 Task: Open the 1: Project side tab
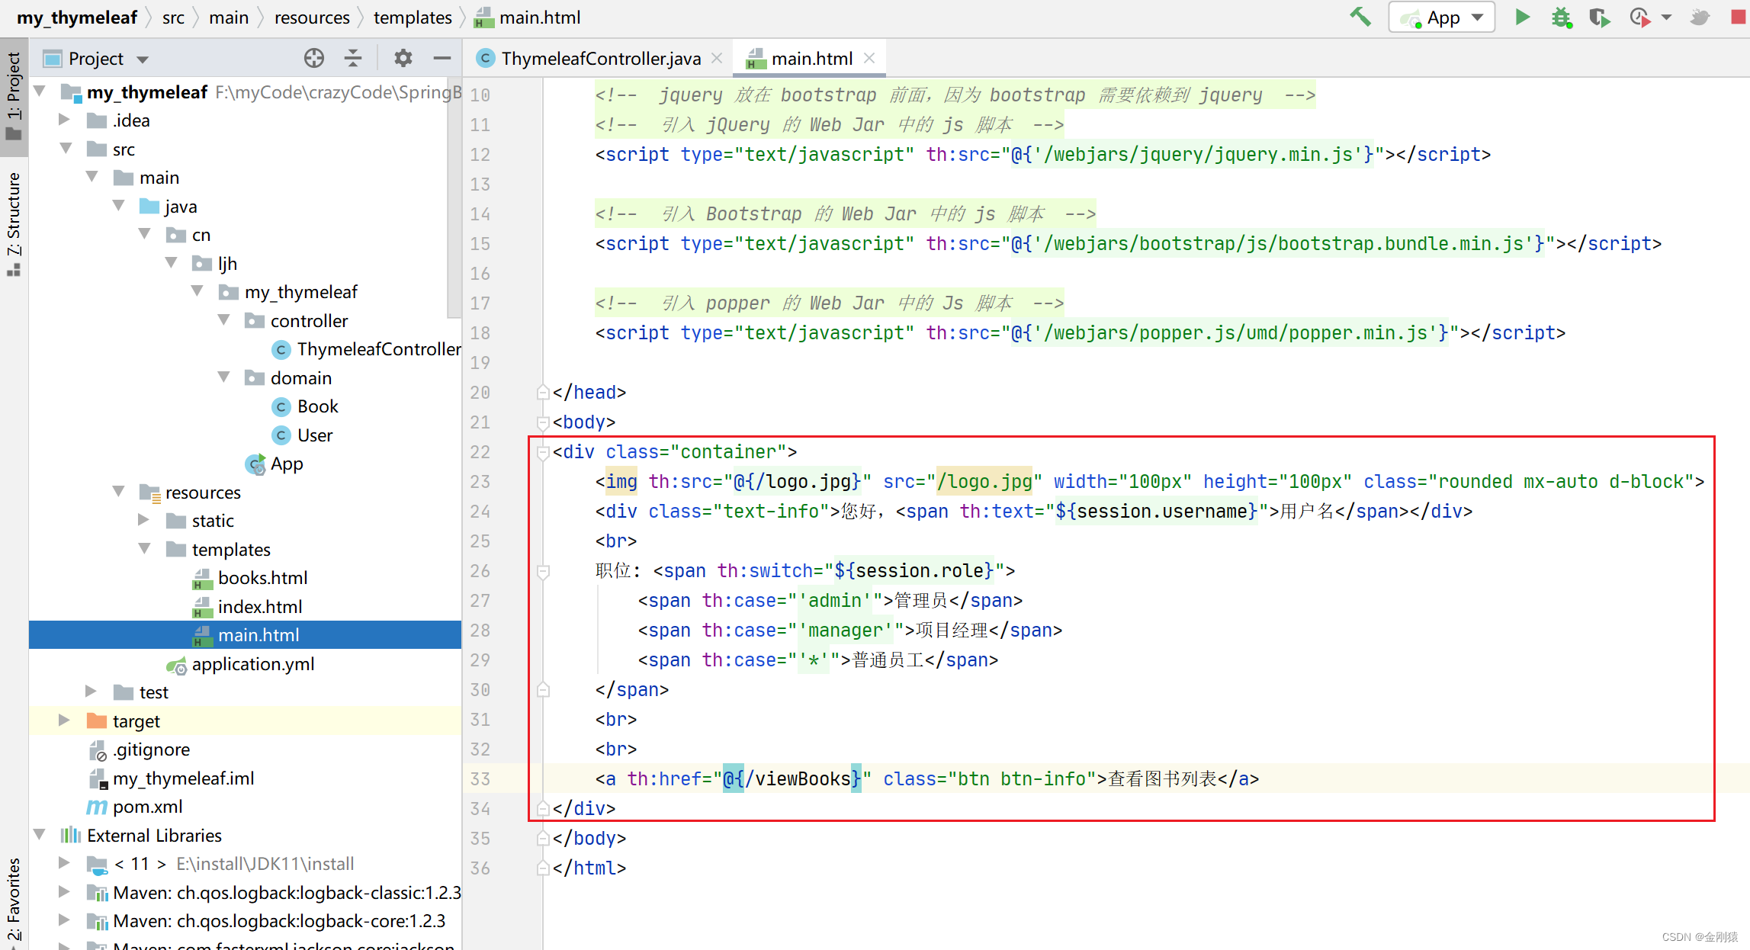(14, 95)
